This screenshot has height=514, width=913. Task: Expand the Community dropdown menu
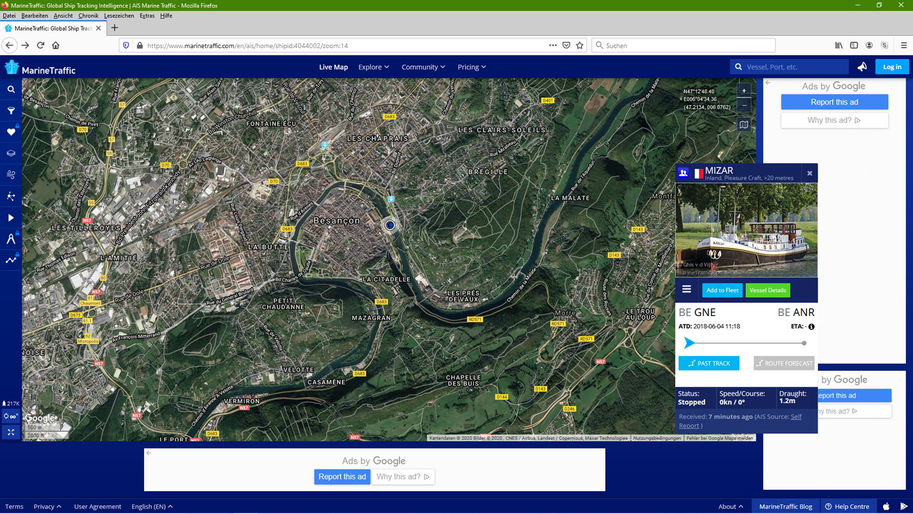423,67
